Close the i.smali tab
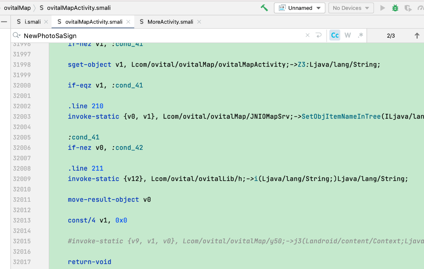The height and width of the screenshot is (269, 424). 46,22
